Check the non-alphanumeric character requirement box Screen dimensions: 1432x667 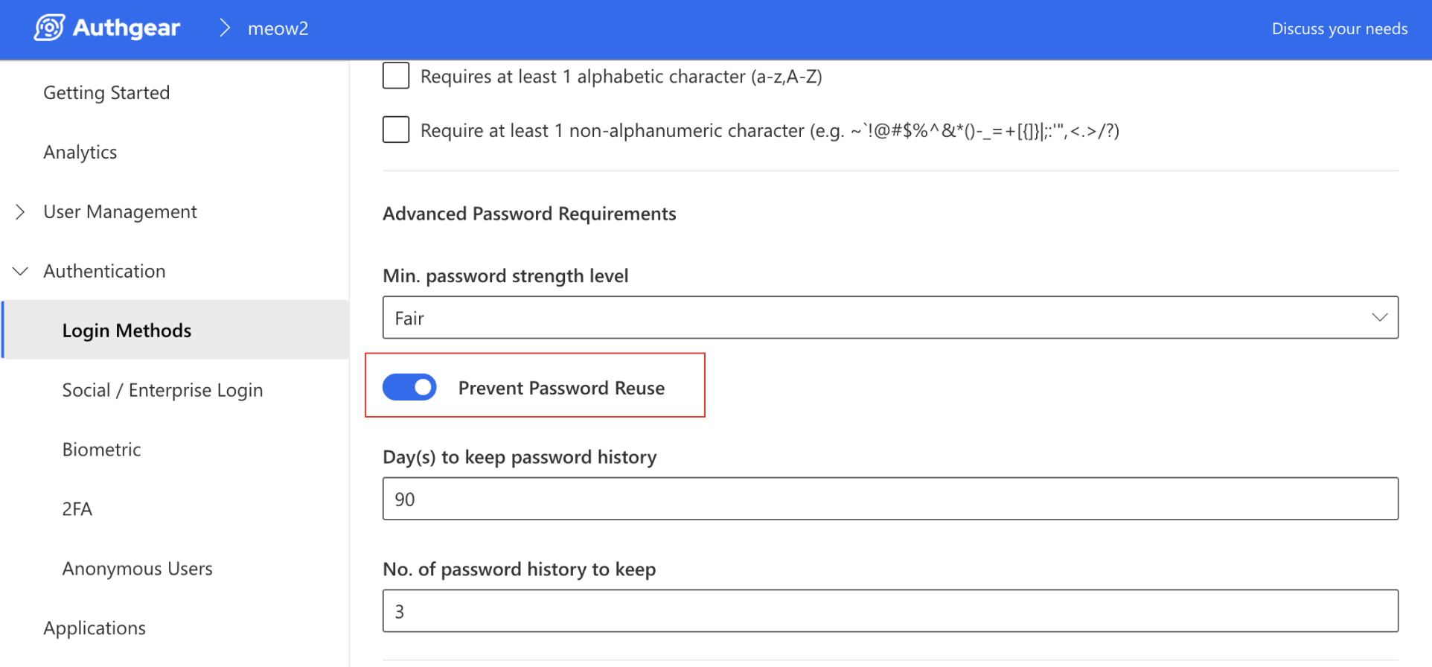tap(396, 130)
